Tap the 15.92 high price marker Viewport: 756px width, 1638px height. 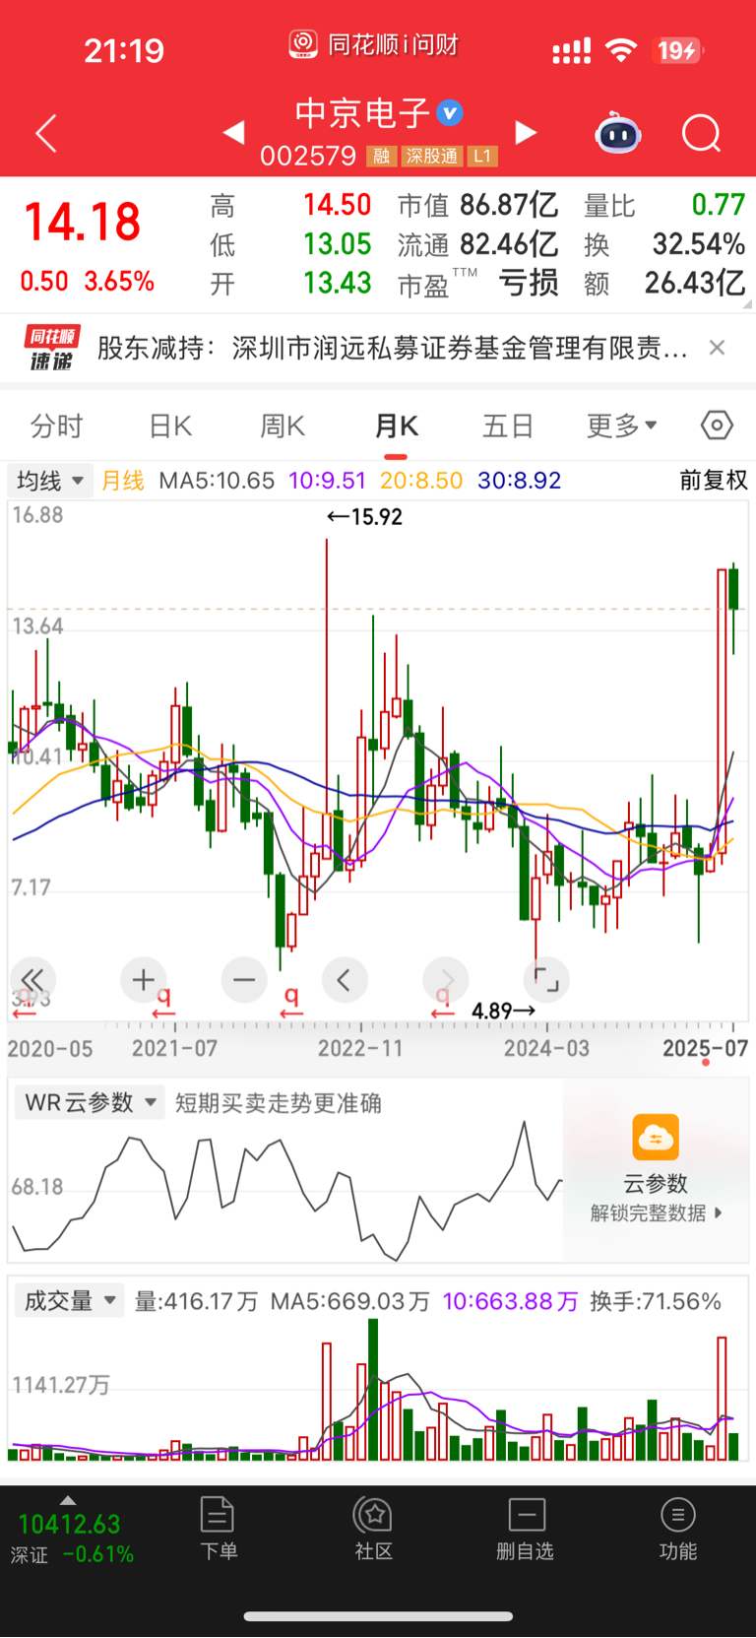[x=364, y=516]
